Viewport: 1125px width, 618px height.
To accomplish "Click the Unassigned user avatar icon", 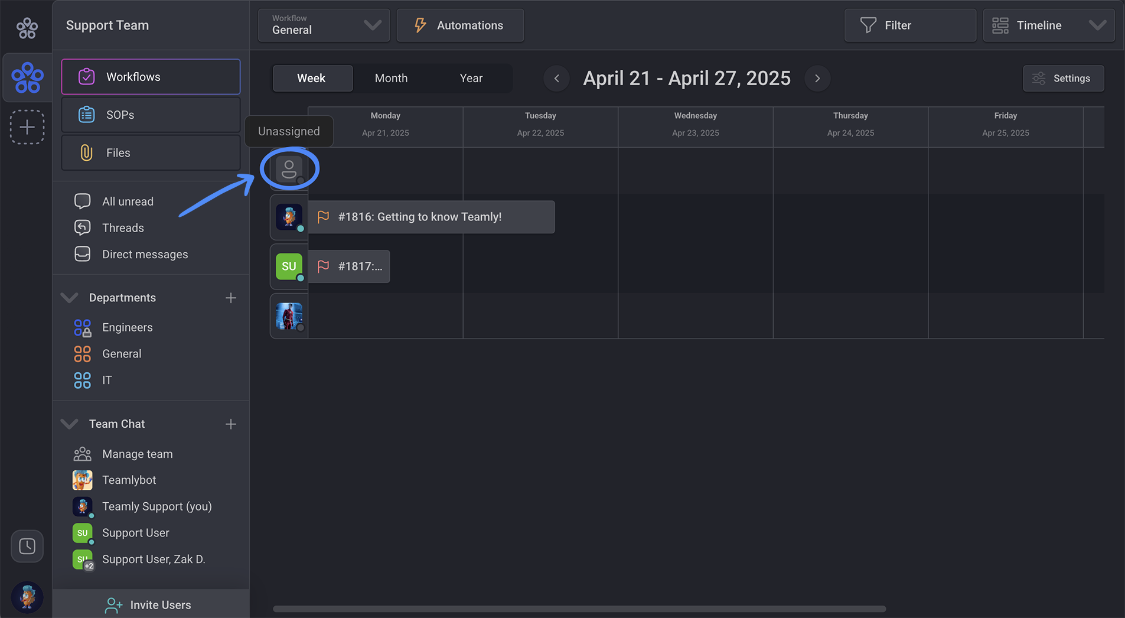I will point(289,169).
